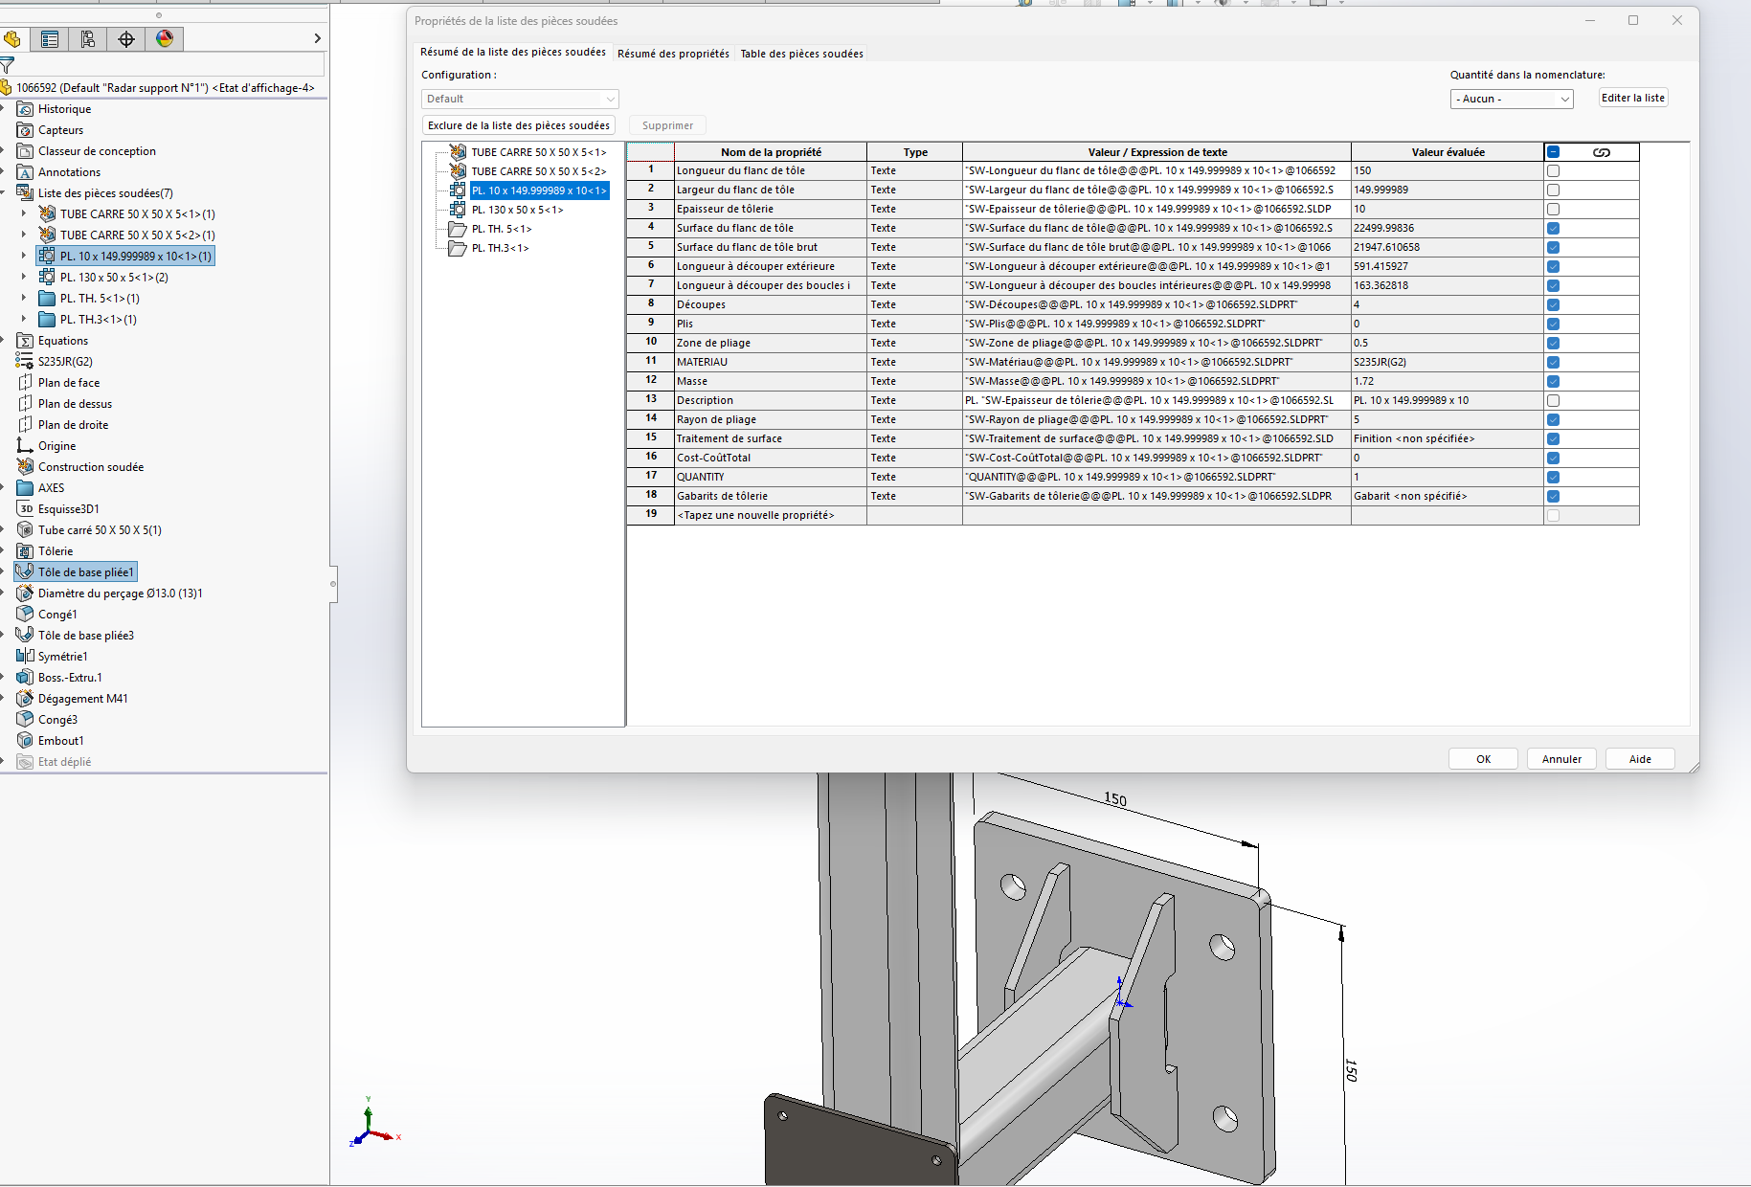Open the PropertyManager tab icon

click(x=50, y=39)
